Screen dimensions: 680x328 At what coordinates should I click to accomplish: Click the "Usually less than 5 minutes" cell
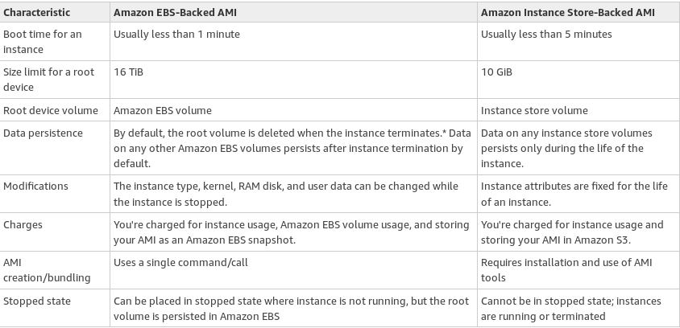point(546,35)
